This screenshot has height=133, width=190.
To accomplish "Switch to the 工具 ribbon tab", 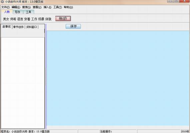I will coord(28,12).
